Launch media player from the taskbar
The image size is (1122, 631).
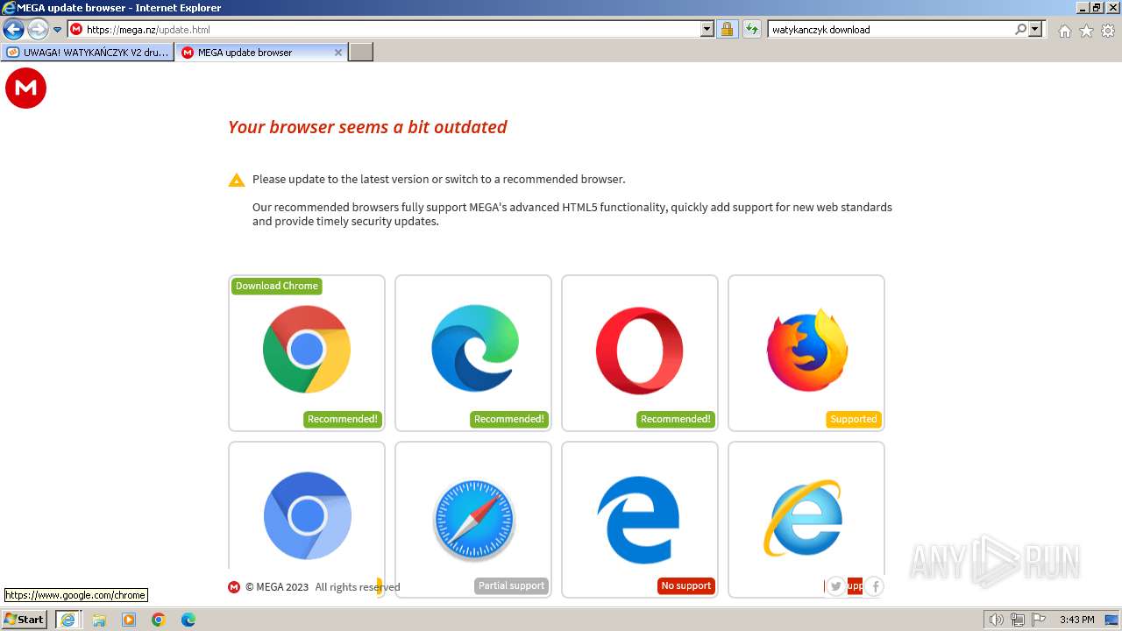pos(129,620)
